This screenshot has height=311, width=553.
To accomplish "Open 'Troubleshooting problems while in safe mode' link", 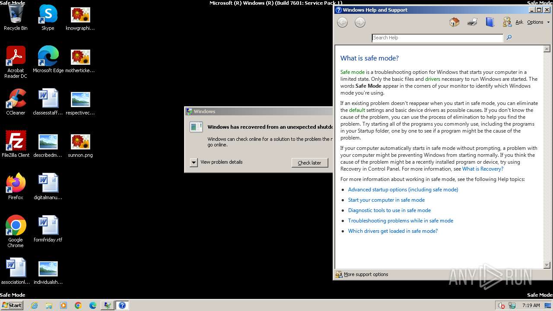I will (x=400, y=221).
